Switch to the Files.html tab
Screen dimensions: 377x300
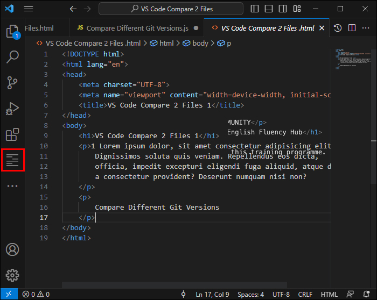39,28
